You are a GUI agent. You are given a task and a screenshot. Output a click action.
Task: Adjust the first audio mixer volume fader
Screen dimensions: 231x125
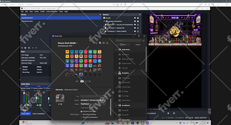[24, 93]
